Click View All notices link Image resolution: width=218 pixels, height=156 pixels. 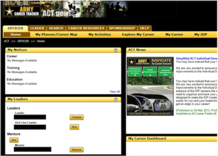(x=114, y=92)
